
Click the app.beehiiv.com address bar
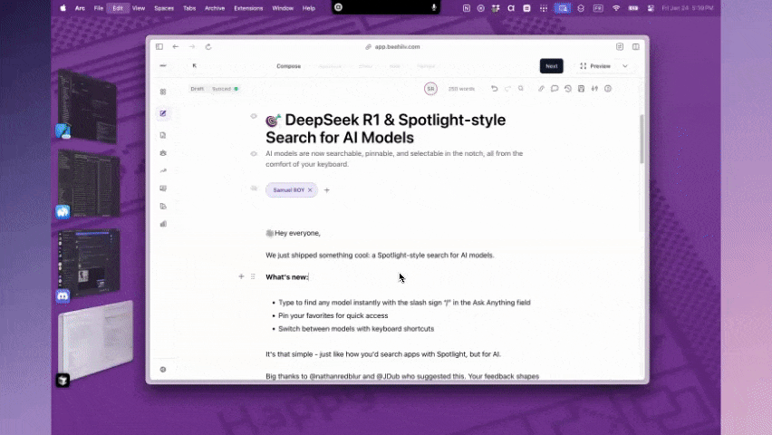point(393,47)
